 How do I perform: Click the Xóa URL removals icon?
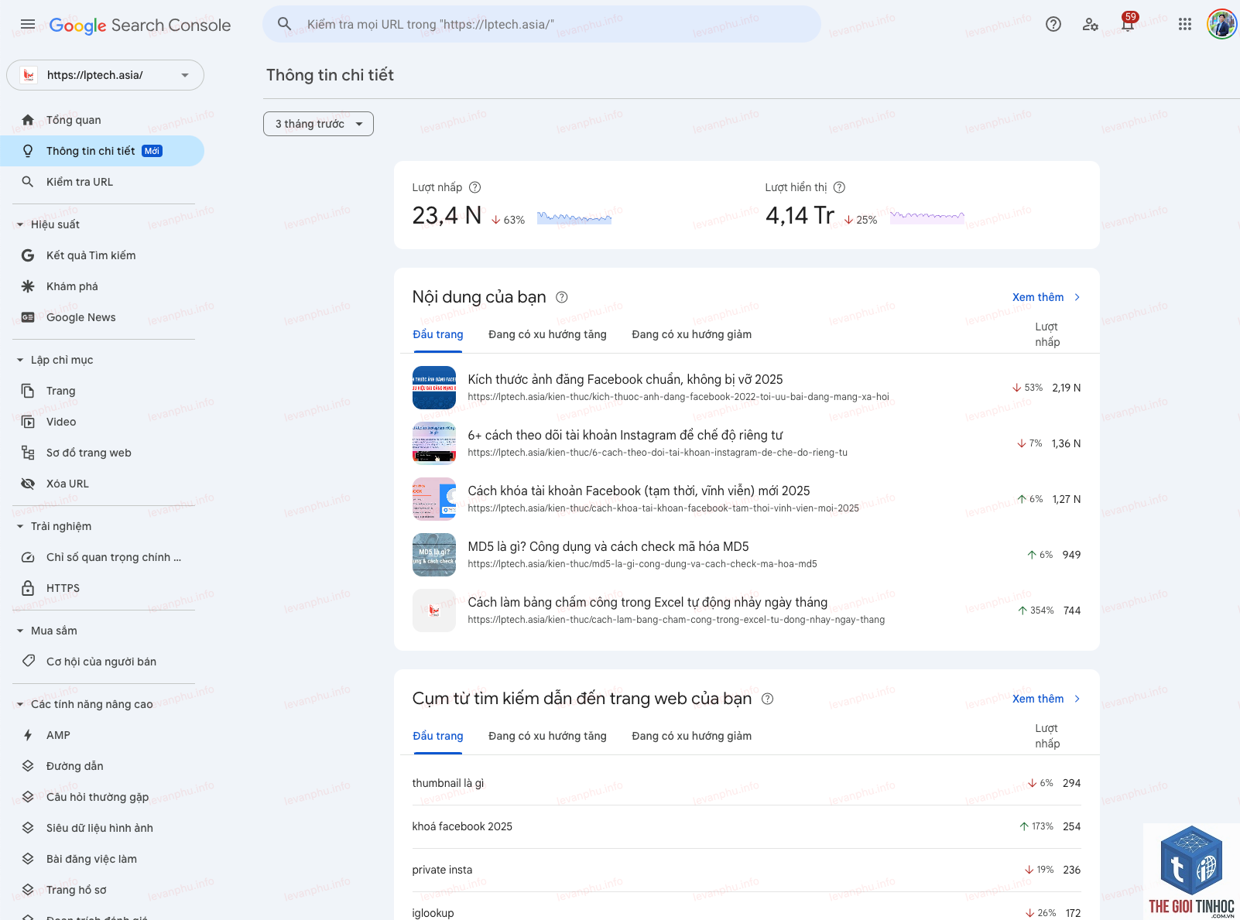click(28, 484)
